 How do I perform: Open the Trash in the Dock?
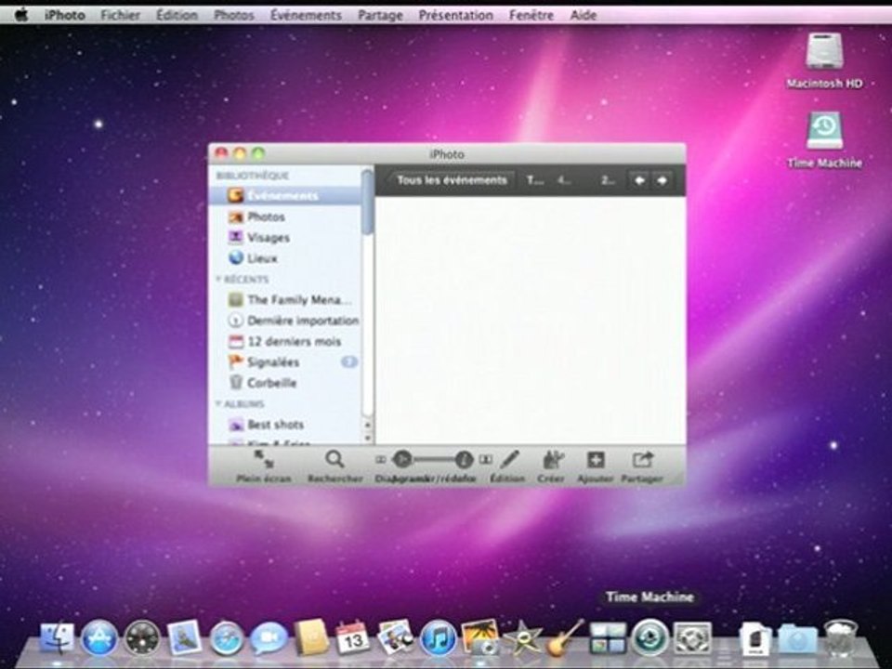pos(840,638)
